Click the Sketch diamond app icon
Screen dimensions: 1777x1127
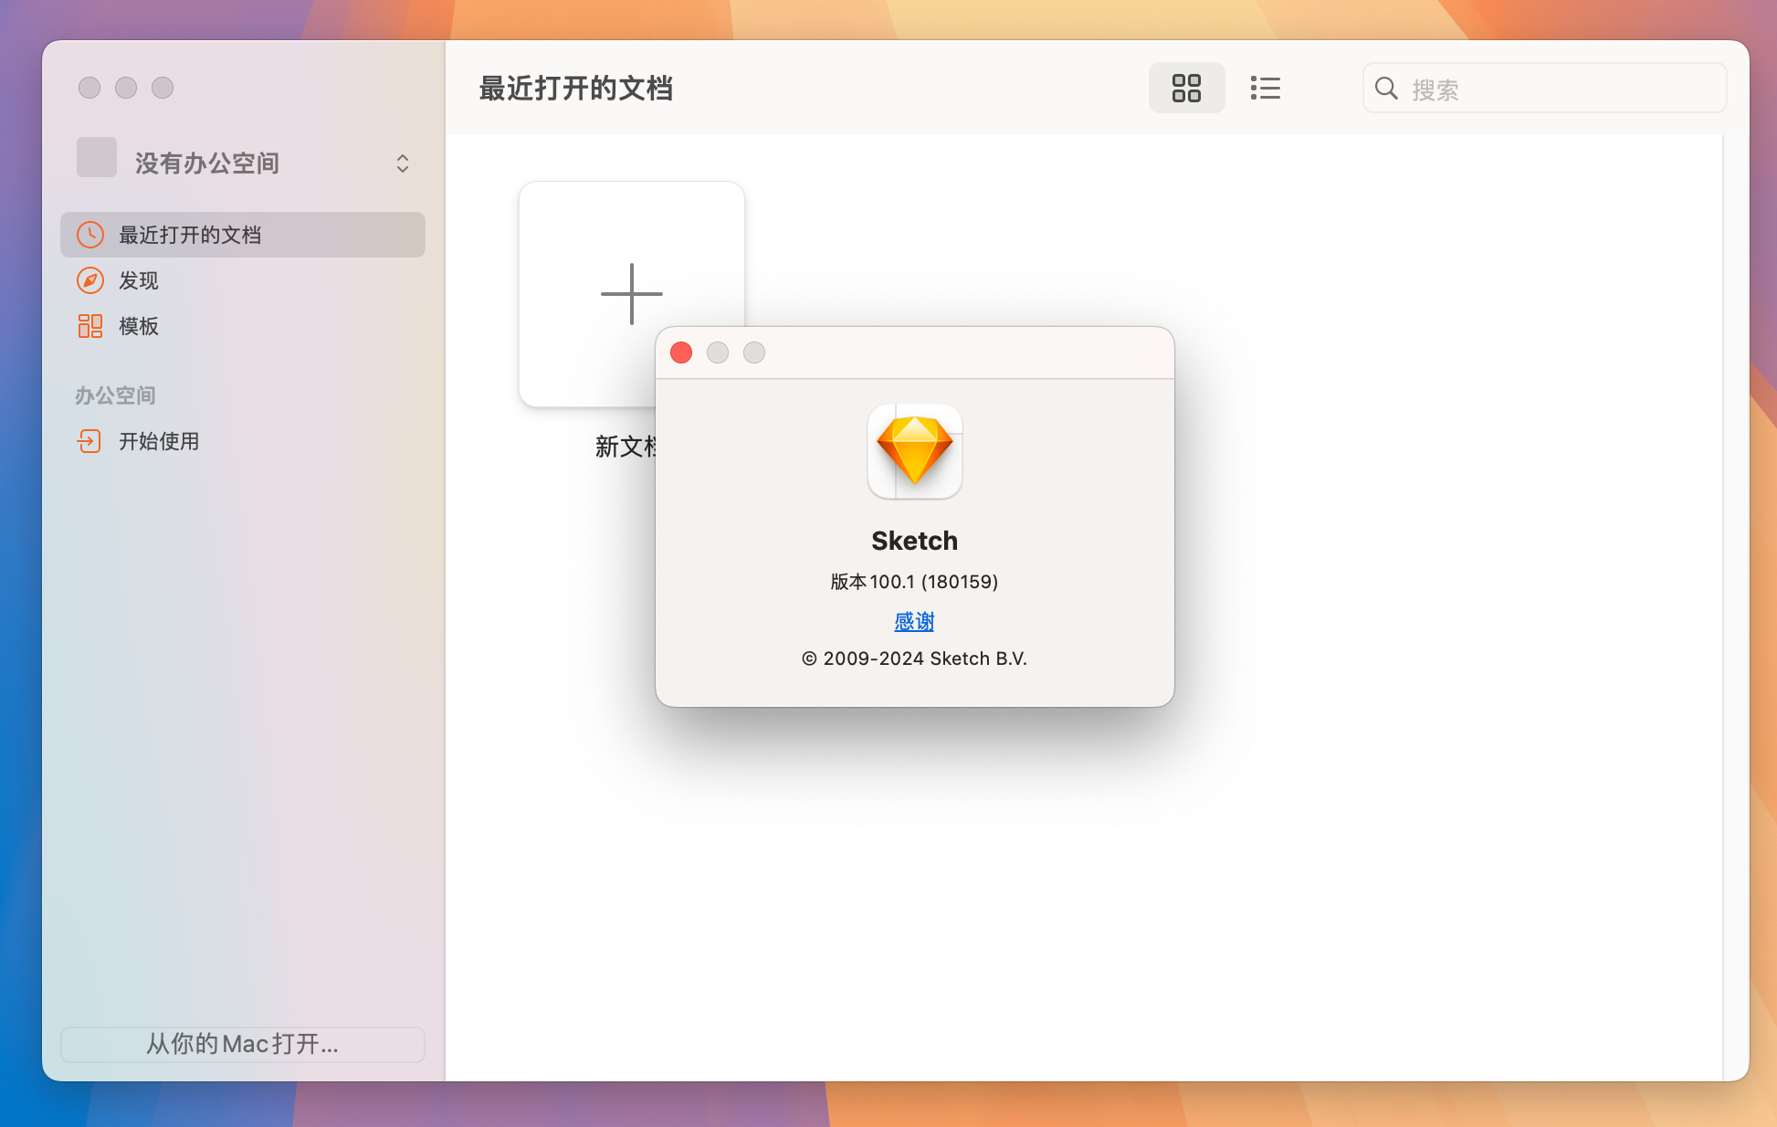[x=914, y=451]
